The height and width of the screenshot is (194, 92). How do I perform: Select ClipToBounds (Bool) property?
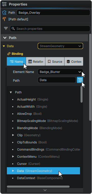coord(44,142)
